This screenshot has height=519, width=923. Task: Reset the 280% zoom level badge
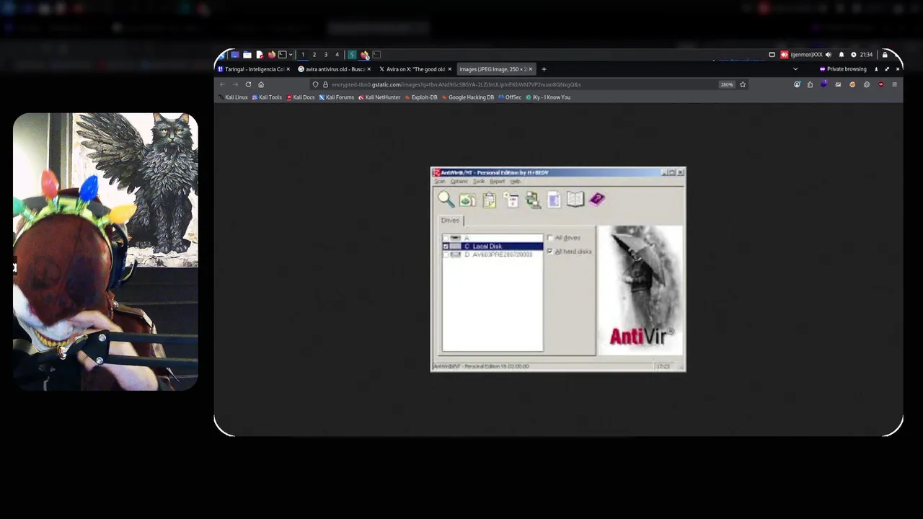pos(727,84)
